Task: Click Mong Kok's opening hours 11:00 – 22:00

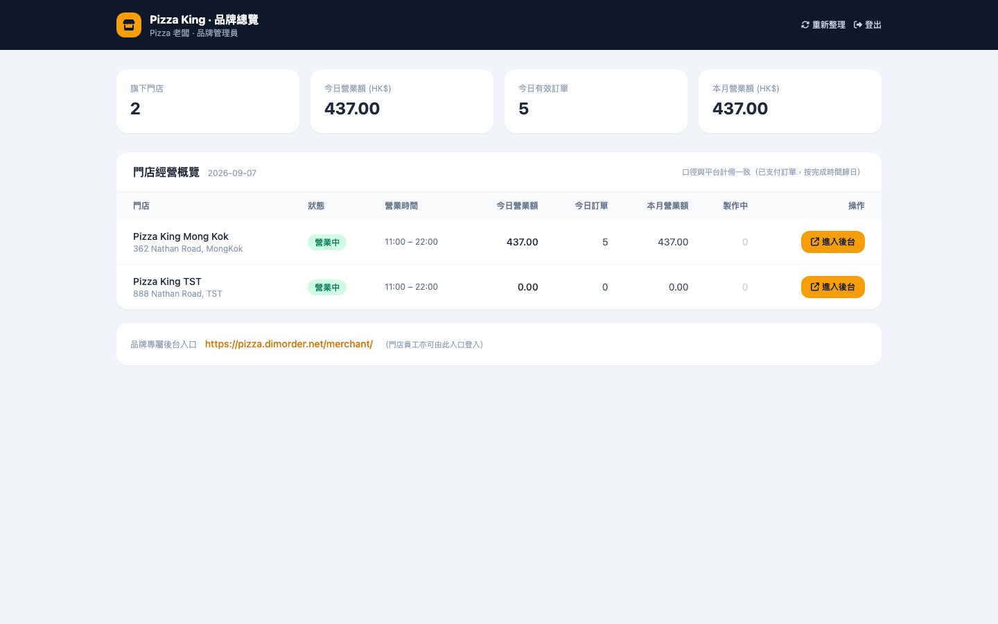Action: coord(412,242)
